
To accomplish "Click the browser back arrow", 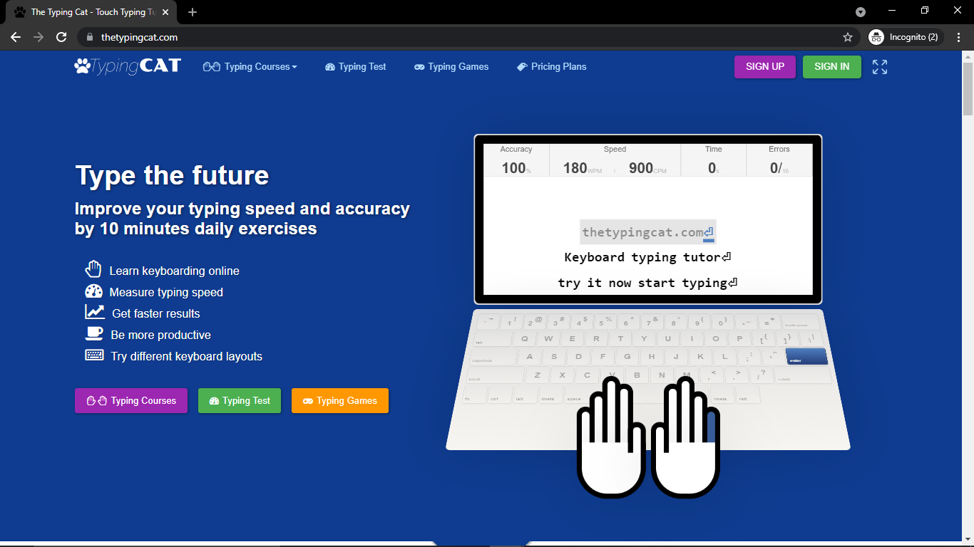I will pyautogui.click(x=16, y=37).
